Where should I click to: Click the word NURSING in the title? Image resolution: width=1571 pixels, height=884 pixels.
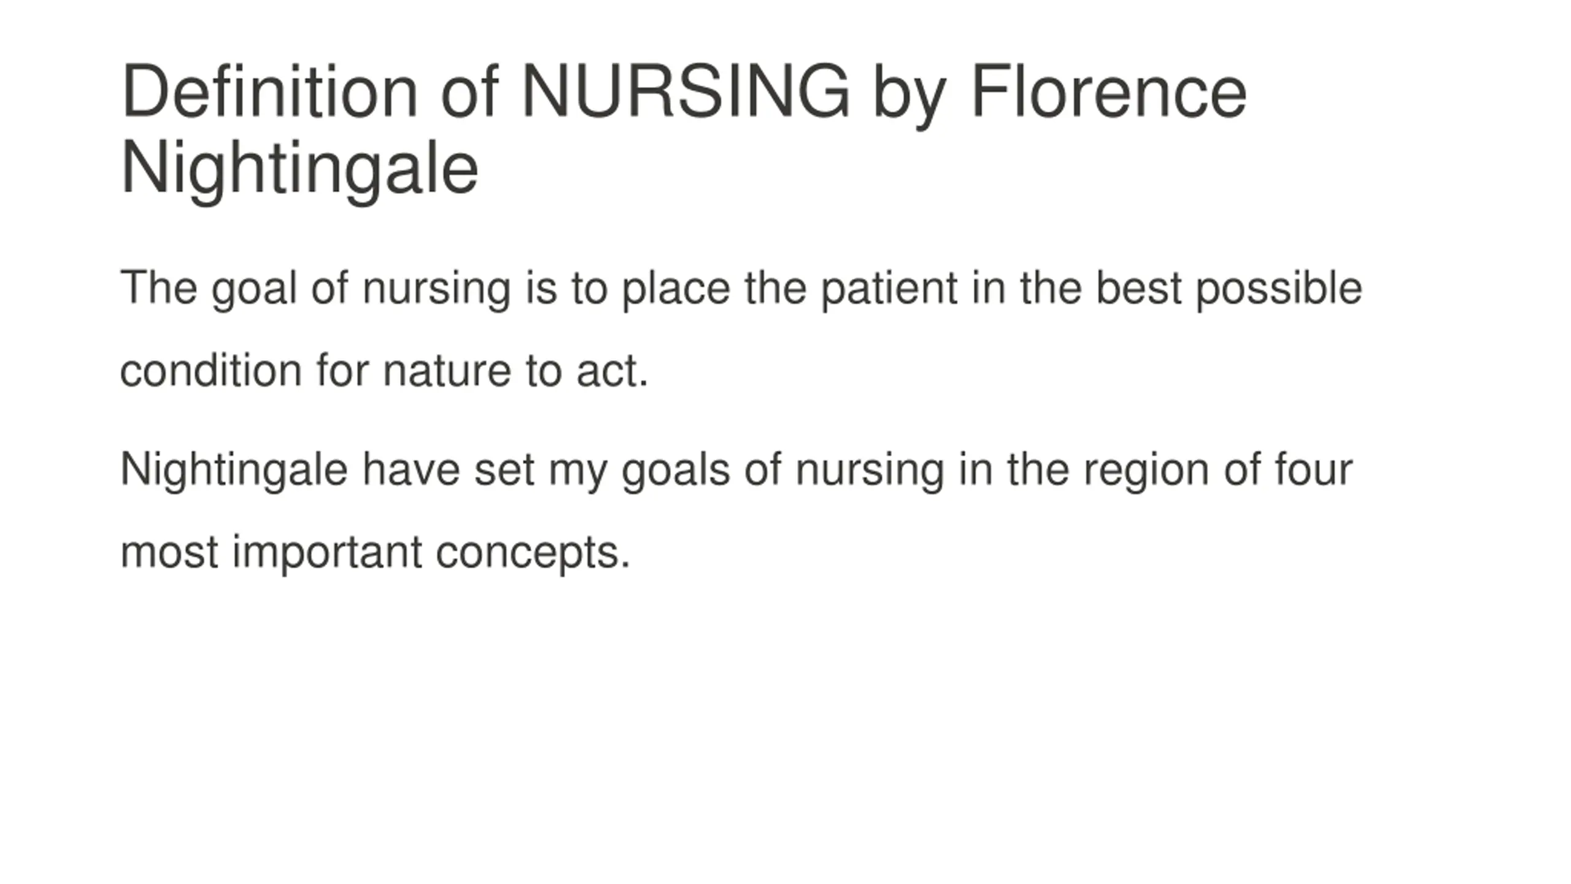[x=685, y=91]
